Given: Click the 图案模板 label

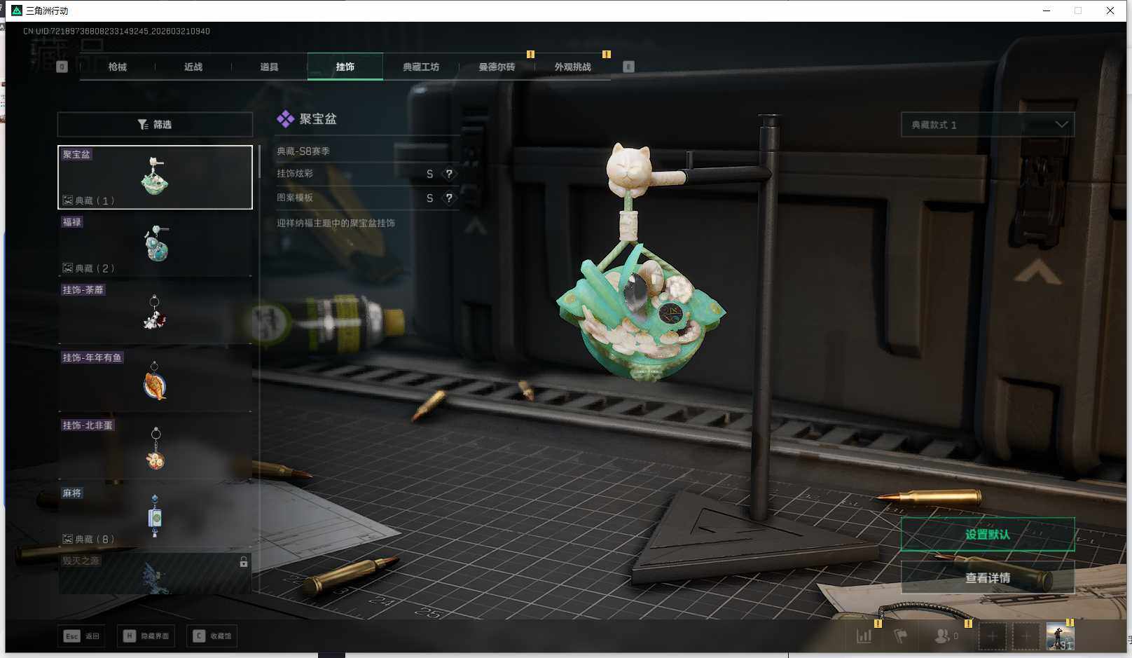Looking at the screenshot, I should tap(295, 198).
